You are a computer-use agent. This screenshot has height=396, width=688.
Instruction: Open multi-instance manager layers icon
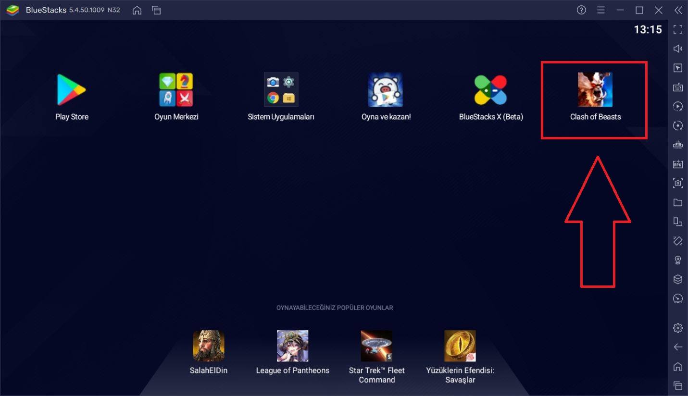point(678,279)
